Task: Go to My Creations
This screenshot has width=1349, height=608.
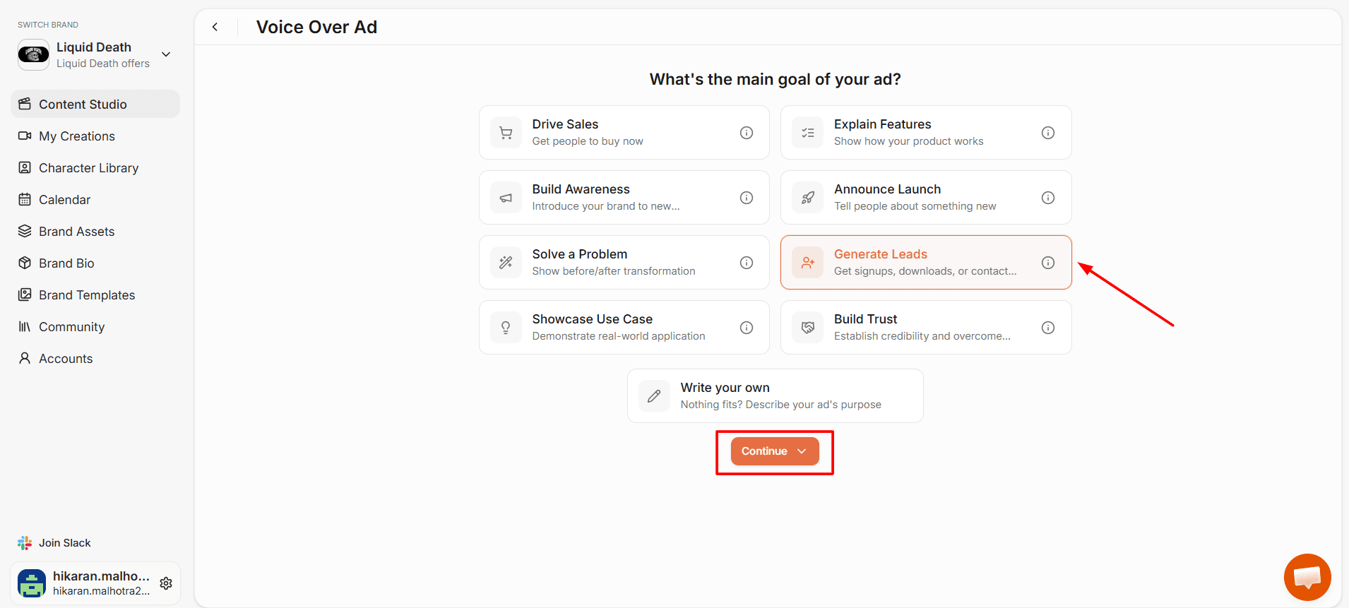Action: (x=95, y=136)
